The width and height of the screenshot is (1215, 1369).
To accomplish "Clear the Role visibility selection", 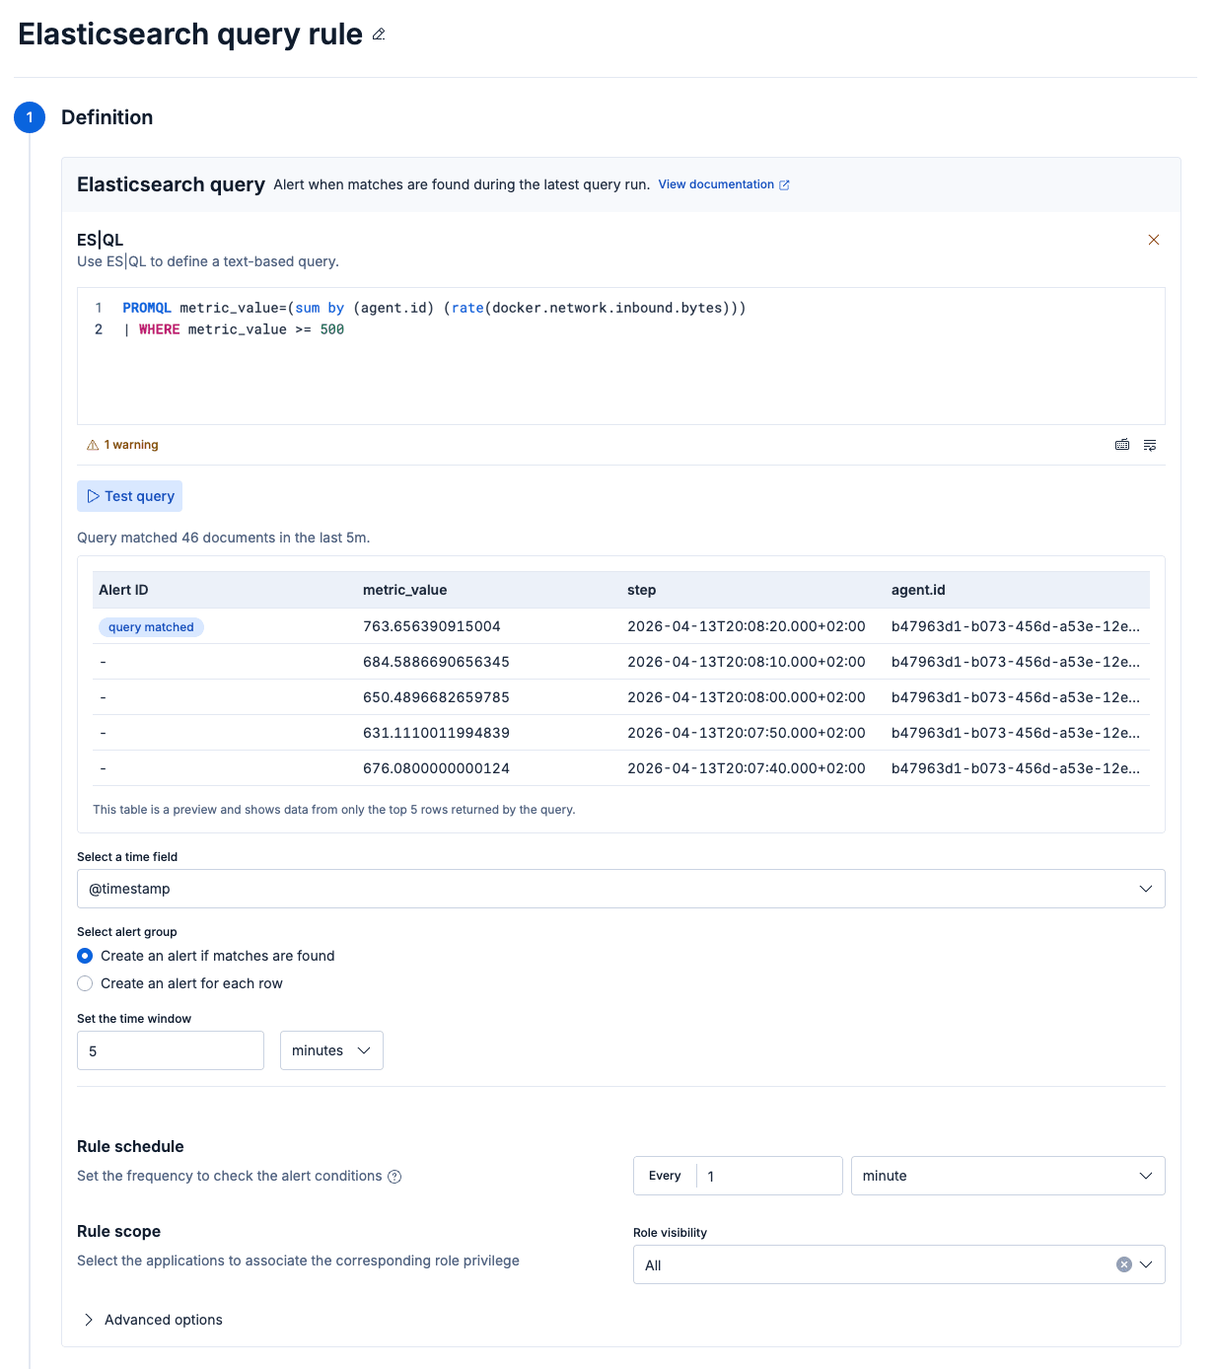I will point(1123,1263).
